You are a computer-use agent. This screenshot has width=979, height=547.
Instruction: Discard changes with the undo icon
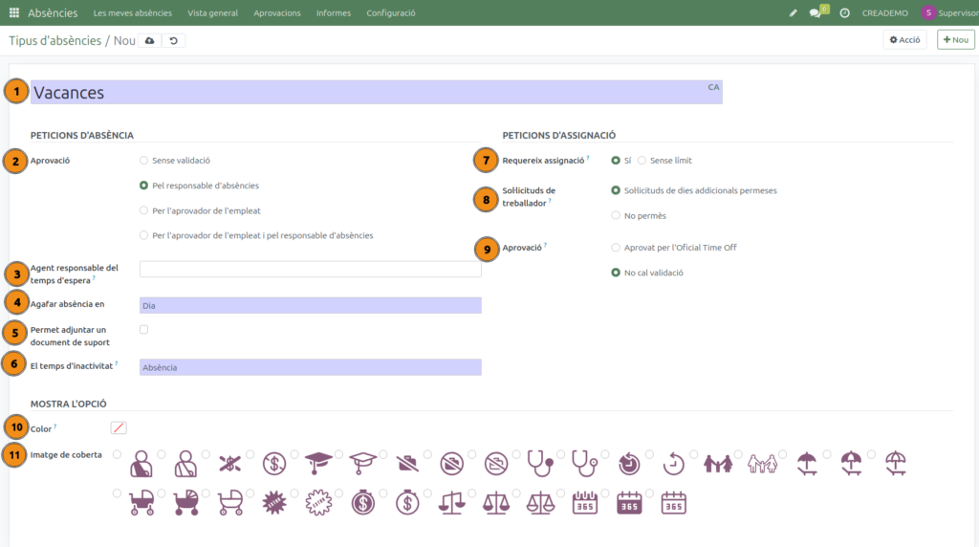173,40
